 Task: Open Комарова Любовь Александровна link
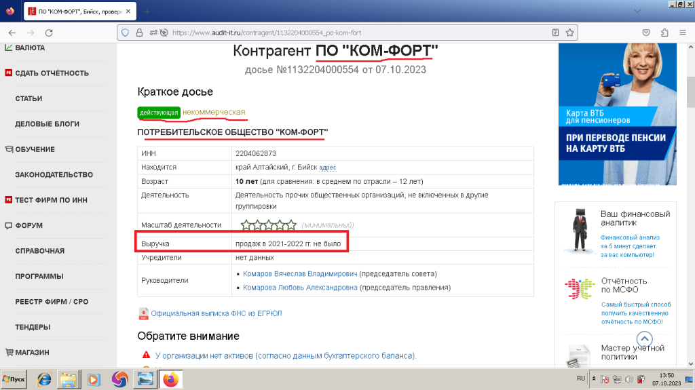300,288
